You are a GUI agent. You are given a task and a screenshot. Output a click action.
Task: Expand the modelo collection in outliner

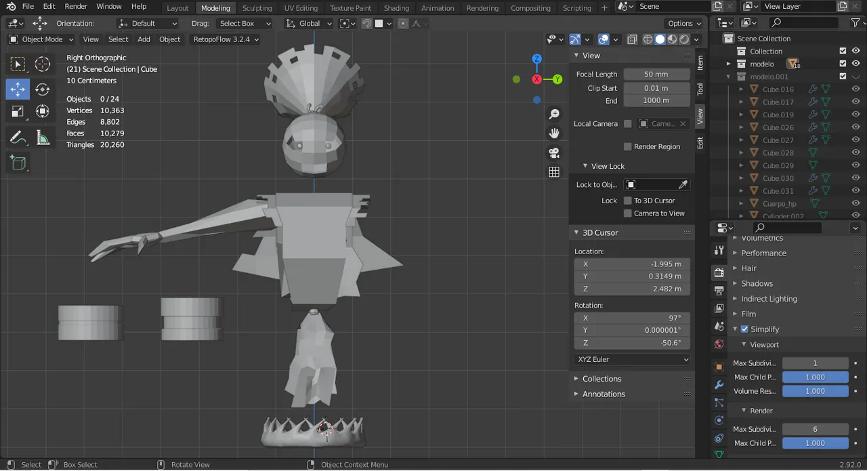(x=729, y=64)
